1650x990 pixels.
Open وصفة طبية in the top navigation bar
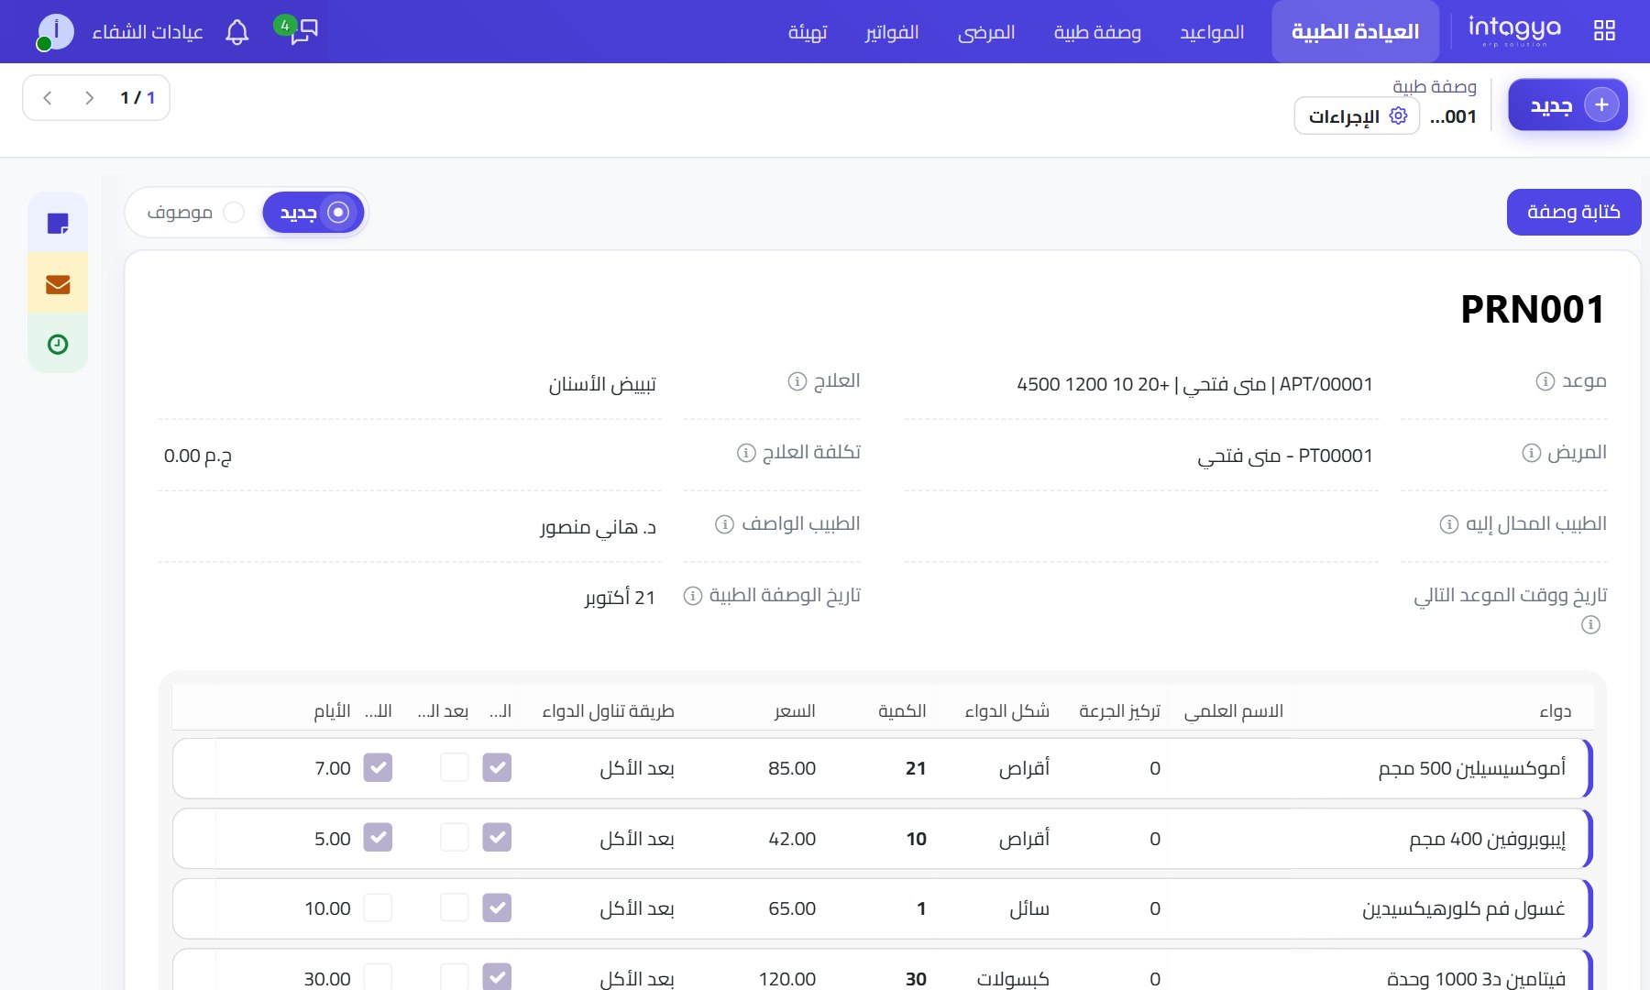tap(1097, 32)
